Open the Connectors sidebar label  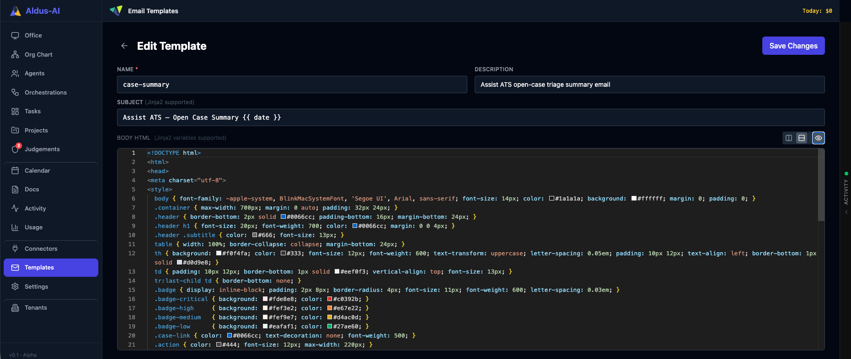coord(41,248)
